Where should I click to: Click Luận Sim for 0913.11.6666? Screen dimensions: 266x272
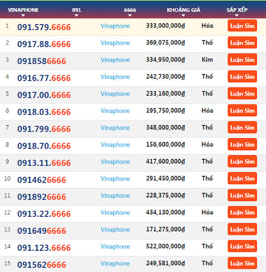(x=242, y=161)
